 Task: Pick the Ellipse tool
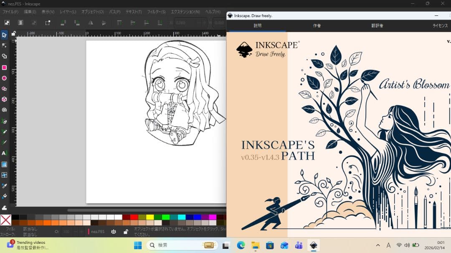pyautogui.click(x=4, y=78)
